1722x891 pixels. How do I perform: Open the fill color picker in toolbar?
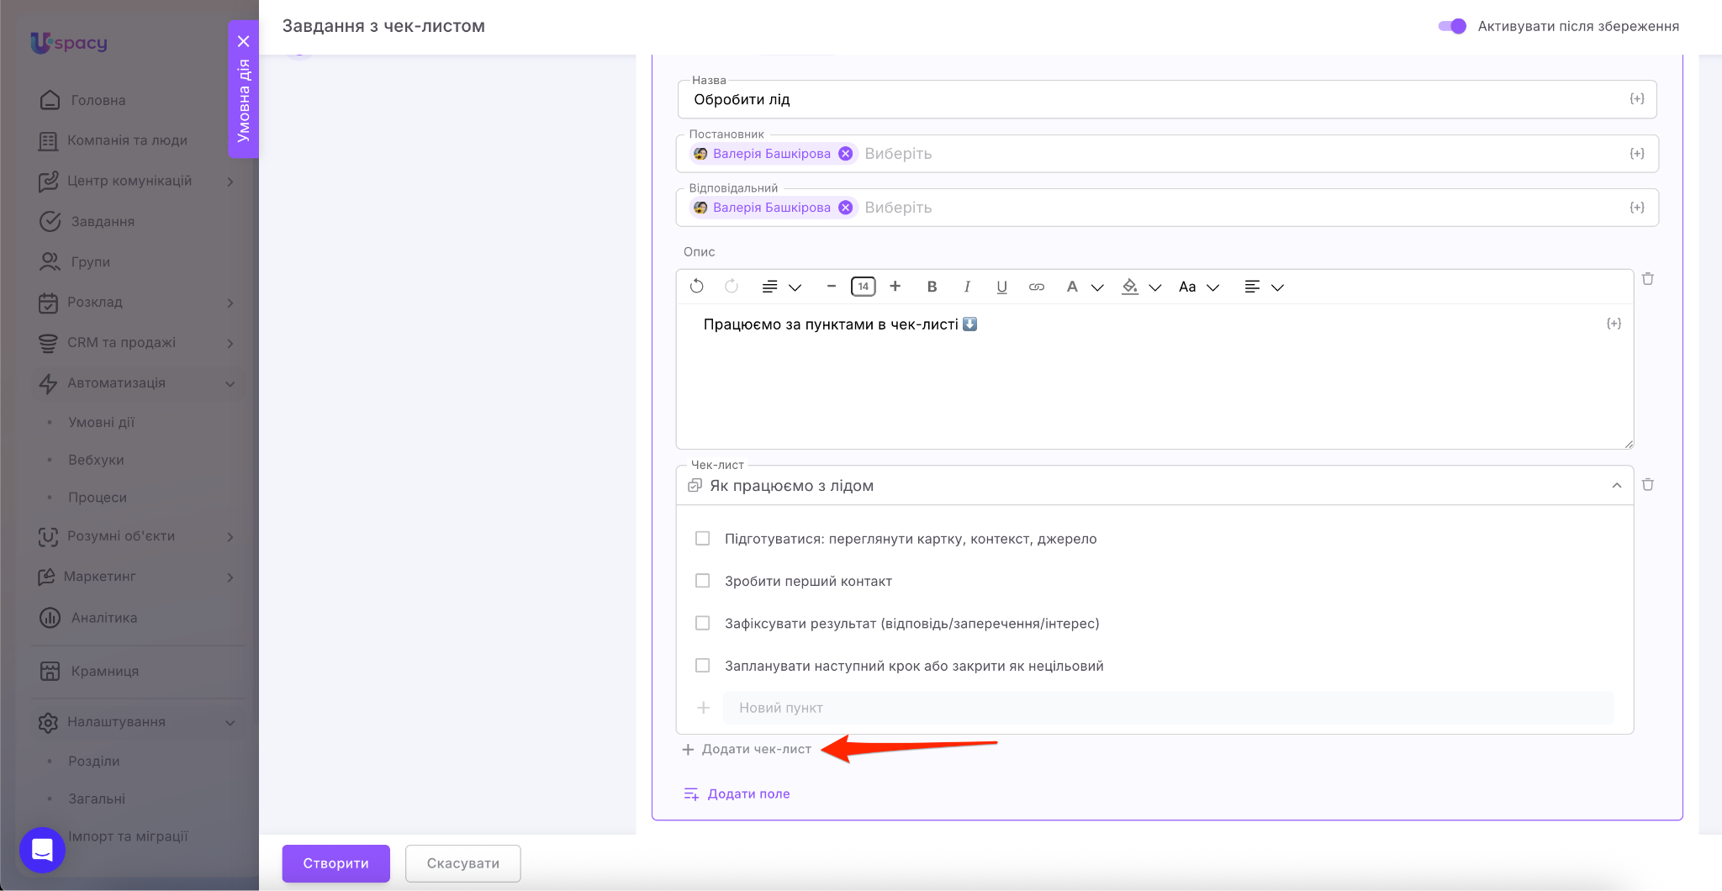point(1141,287)
